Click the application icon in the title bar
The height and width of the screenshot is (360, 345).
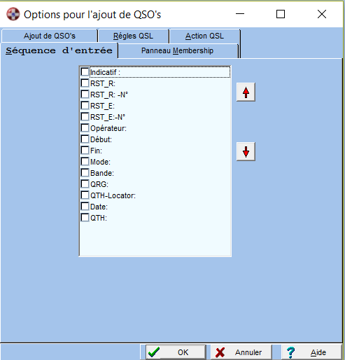13,14
